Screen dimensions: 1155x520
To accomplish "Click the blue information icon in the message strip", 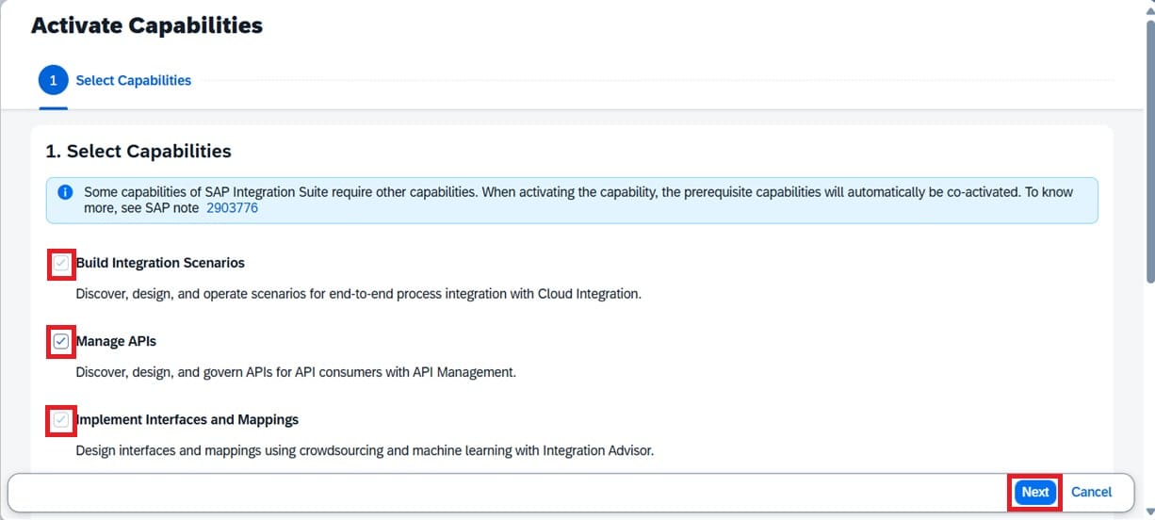I will pos(65,192).
